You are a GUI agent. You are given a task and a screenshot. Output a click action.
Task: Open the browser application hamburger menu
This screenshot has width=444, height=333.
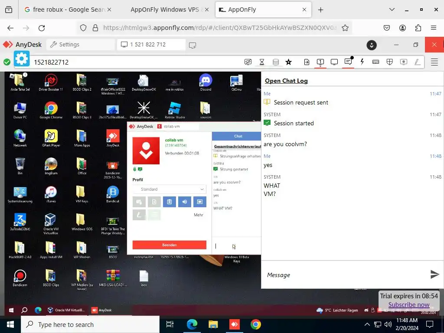434,28
